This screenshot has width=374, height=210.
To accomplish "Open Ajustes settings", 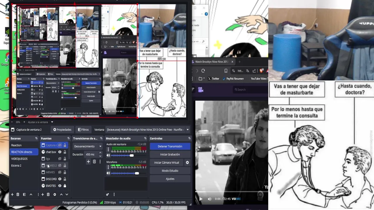I will click(170, 179).
